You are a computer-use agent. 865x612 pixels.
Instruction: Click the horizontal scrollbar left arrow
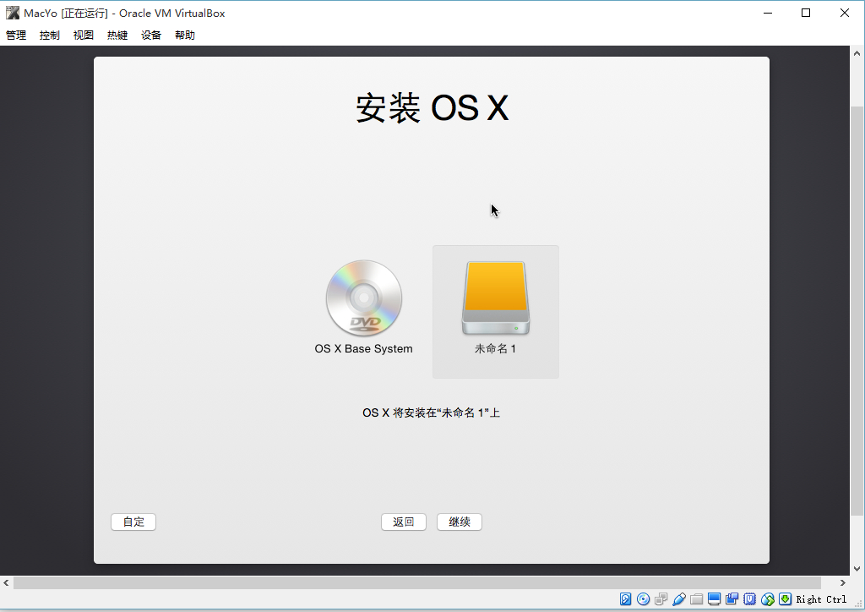[x=6, y=582]
